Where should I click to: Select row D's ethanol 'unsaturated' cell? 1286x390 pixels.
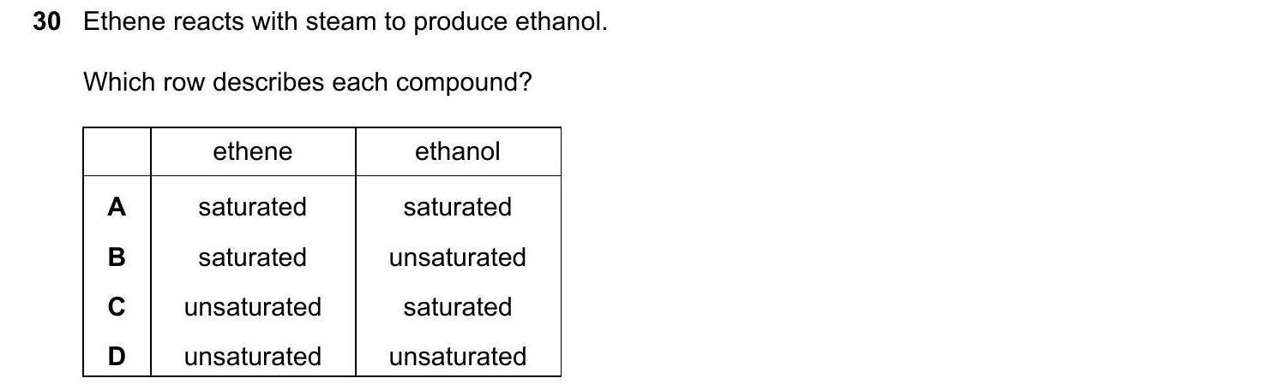[x=457, y=357]
